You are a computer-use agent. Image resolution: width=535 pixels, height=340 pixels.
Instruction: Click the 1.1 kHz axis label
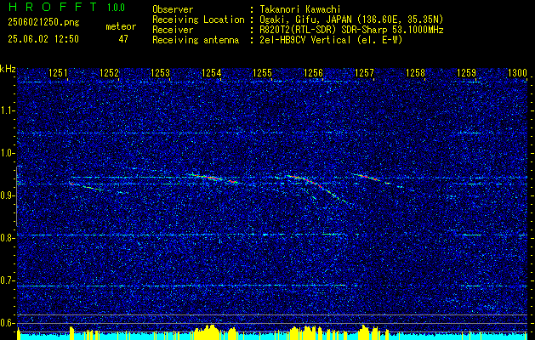(8, 110)
